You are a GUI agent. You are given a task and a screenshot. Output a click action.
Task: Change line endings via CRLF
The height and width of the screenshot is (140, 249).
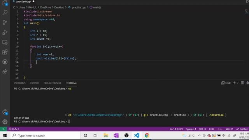pos(212,129)
